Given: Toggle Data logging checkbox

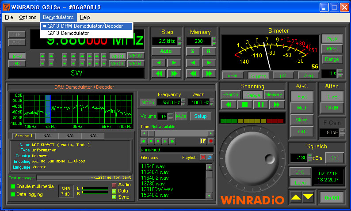Looking at the screenshot, I should tap(13, 194).
